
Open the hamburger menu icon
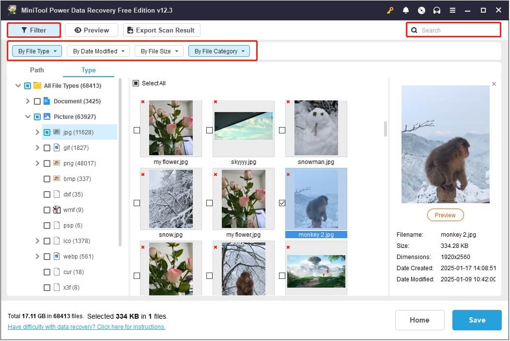(x=452, y=10)
